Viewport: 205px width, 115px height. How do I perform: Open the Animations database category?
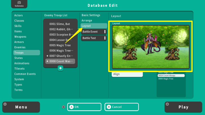tap(22, 63)
